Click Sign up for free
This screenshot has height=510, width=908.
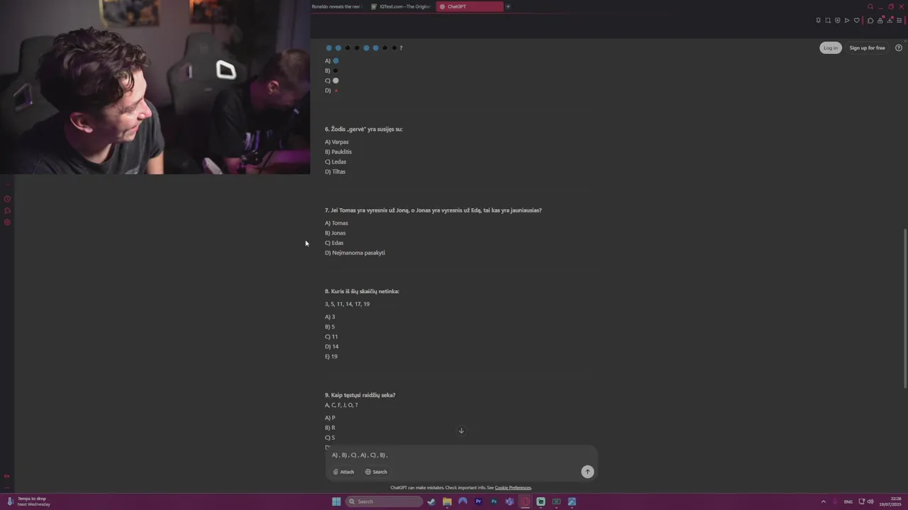[x=867, y=47]
